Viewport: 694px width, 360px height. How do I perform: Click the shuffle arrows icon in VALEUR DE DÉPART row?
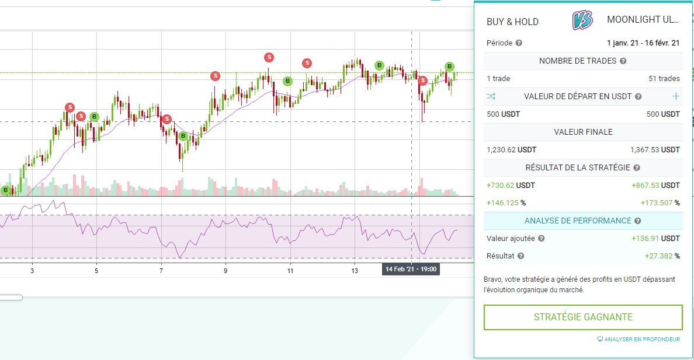pyautogui.click(x=491, y=96)
